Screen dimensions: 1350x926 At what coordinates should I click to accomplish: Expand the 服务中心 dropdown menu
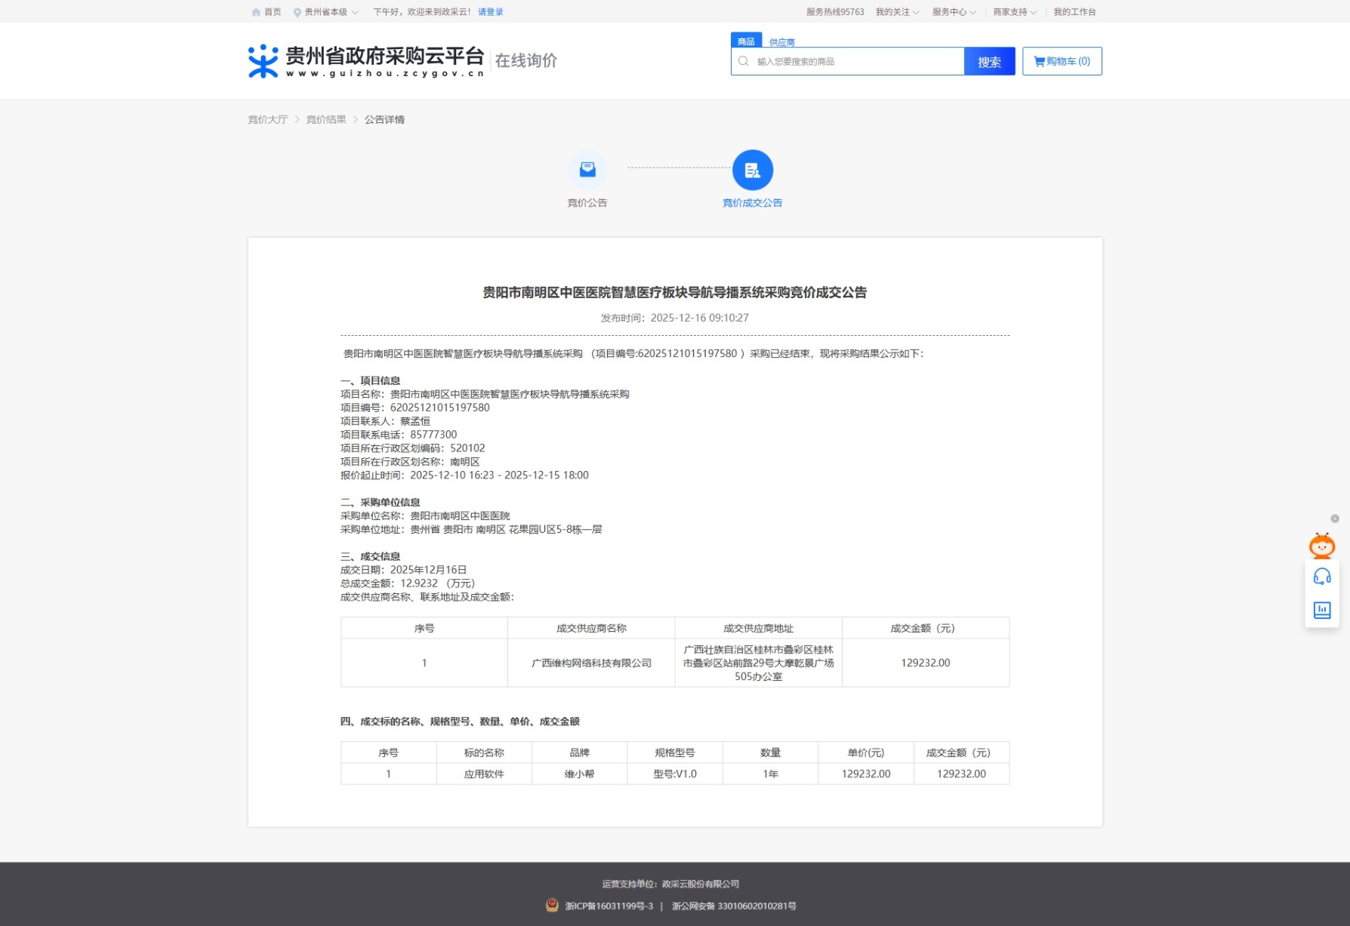tap(953, 12)
